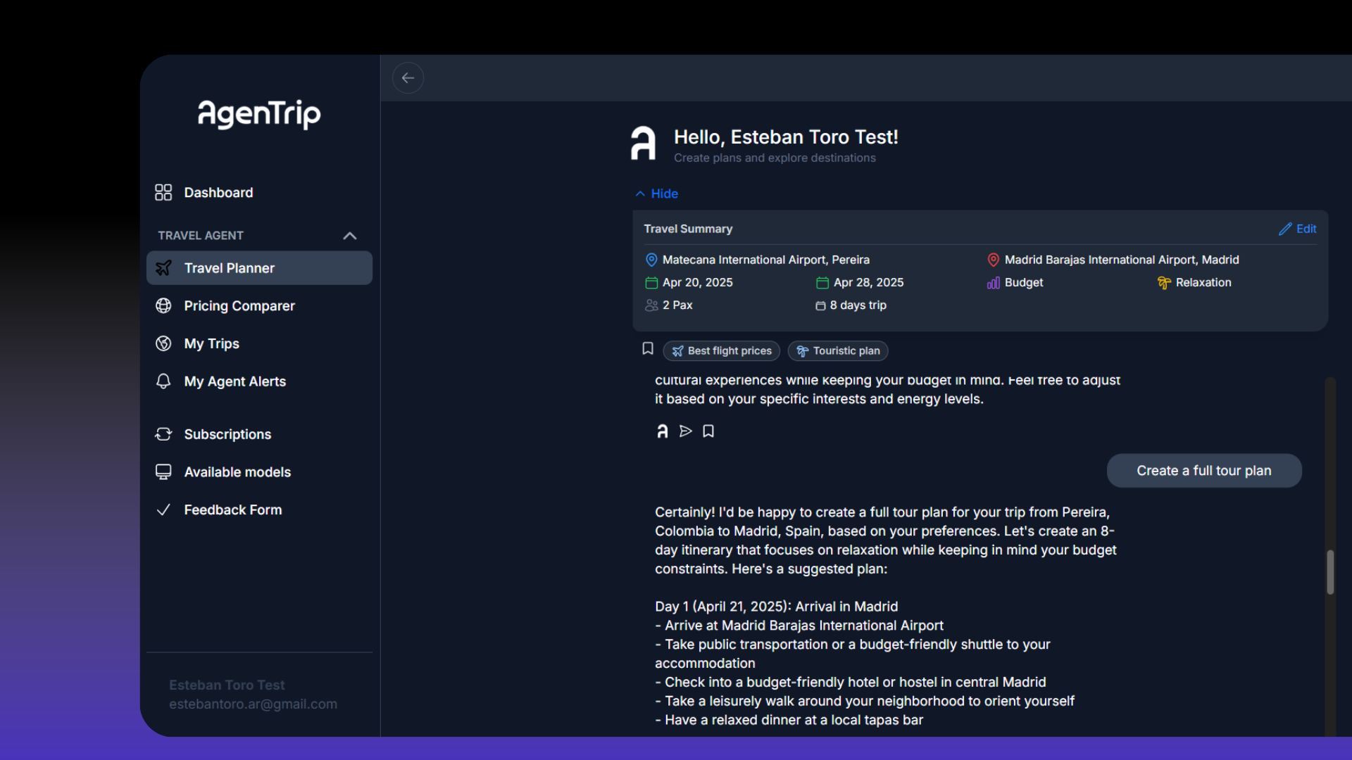The width and height of the screenshot is (1352, 760).
Task: Edit the Travel Summary details
Action: [1298, 229]
